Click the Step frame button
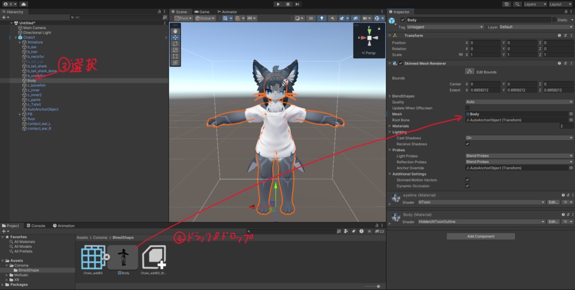This screenshot has height=290, width=575. (297, 4)
